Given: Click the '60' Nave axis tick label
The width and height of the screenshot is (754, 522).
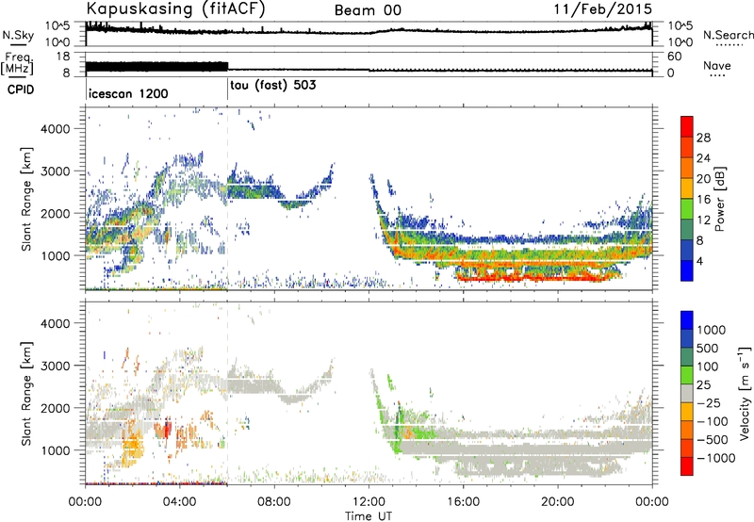Looking at the screenshot, I should 674,57.
